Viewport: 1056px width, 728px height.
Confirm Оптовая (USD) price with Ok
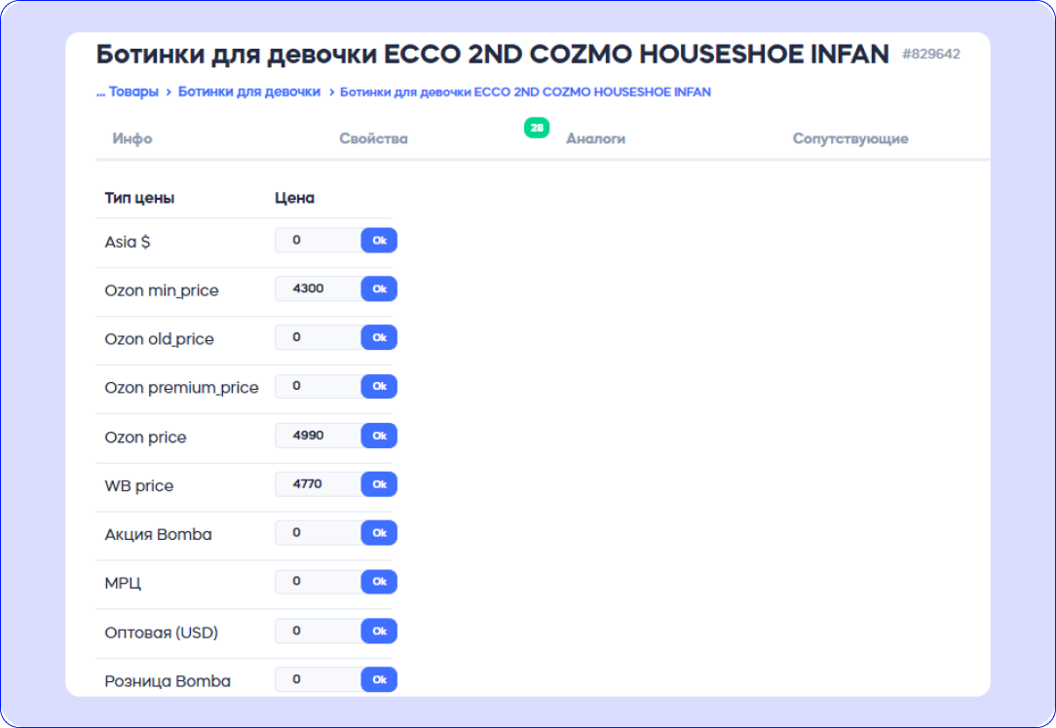click(x=379, y=631)
